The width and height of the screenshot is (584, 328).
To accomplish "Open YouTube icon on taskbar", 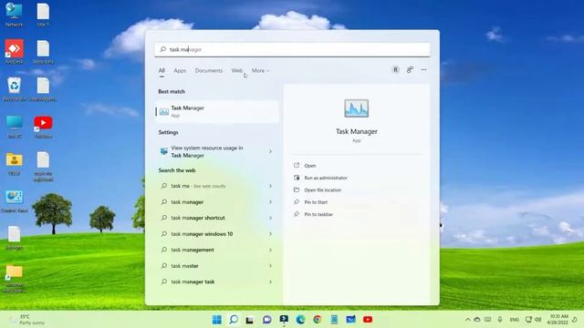I will [368, 320].
